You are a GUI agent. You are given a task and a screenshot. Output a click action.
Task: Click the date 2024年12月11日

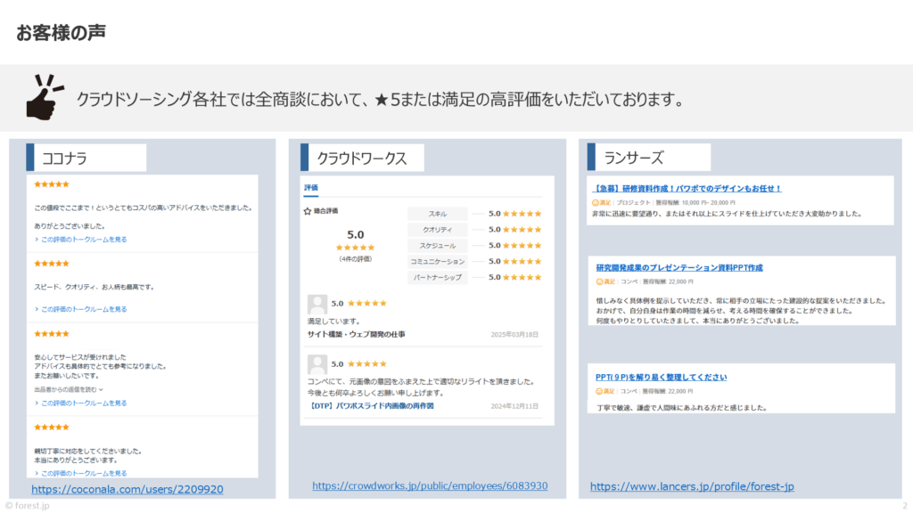click(x=514, y=406)
